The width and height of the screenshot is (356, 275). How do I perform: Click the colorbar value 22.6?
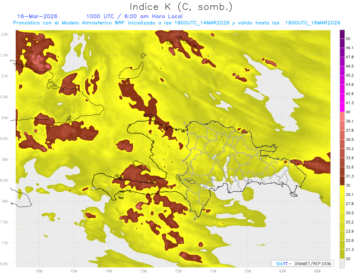350,241
